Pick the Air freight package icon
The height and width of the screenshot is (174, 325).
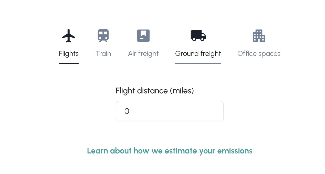coord(143,36)
